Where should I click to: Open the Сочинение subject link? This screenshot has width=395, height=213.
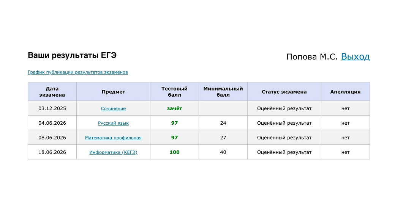[113, 108]
